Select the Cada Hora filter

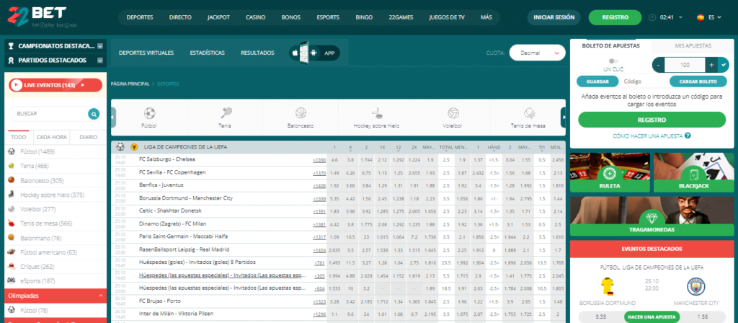(x=52, y=137)
